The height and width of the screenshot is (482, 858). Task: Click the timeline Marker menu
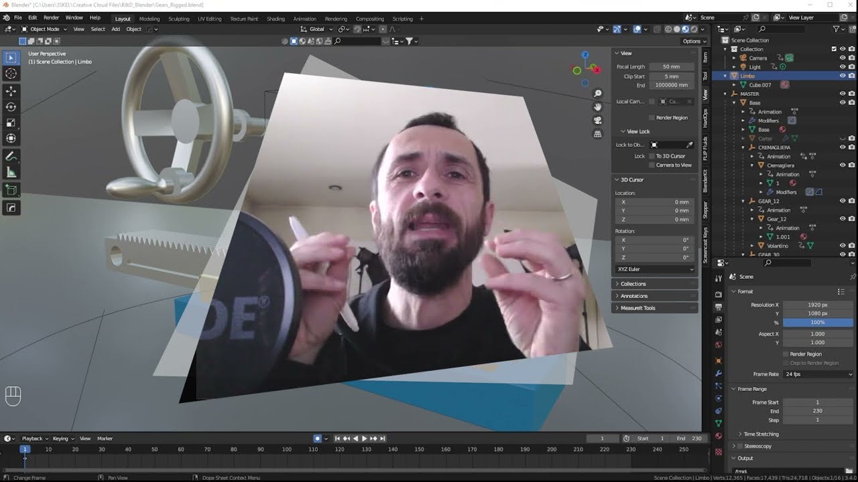105,438
